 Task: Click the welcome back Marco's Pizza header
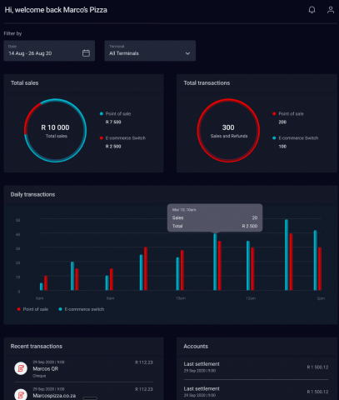click(56, 10)
